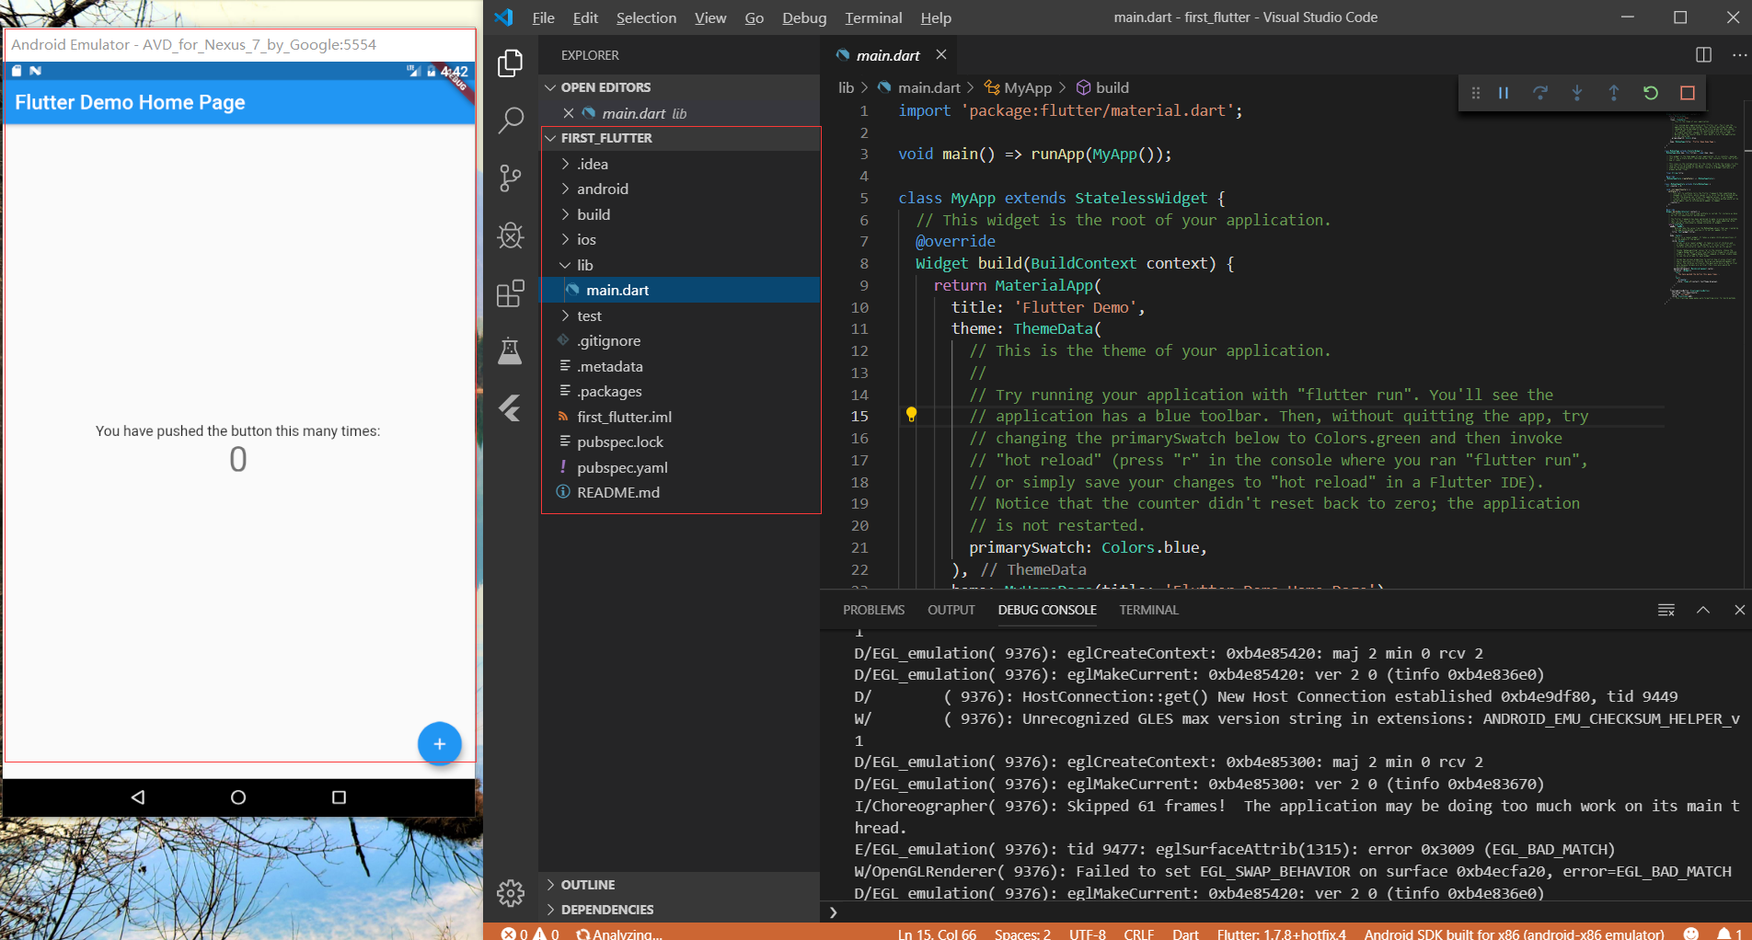Image resolution: width=1752 pixels, height=940 pixels.
Task: Grab the debug toolbar drag handle
Action: coord(1476,93)
